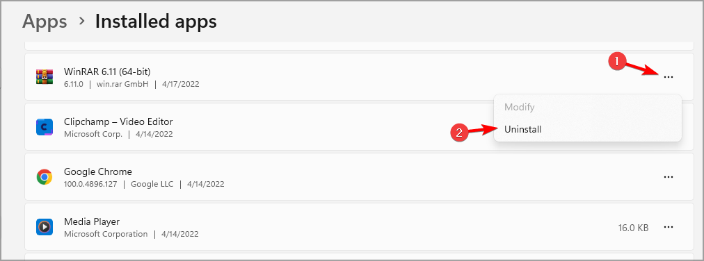Click the Google Chrome app icon
Screen dimensions: 704x261
click(45, 177)
